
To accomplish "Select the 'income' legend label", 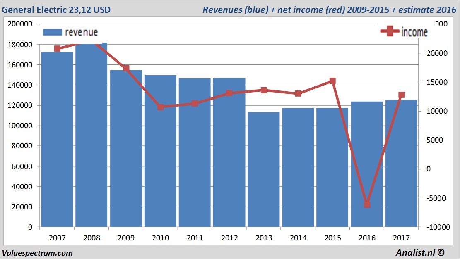I will pos(414,32).
